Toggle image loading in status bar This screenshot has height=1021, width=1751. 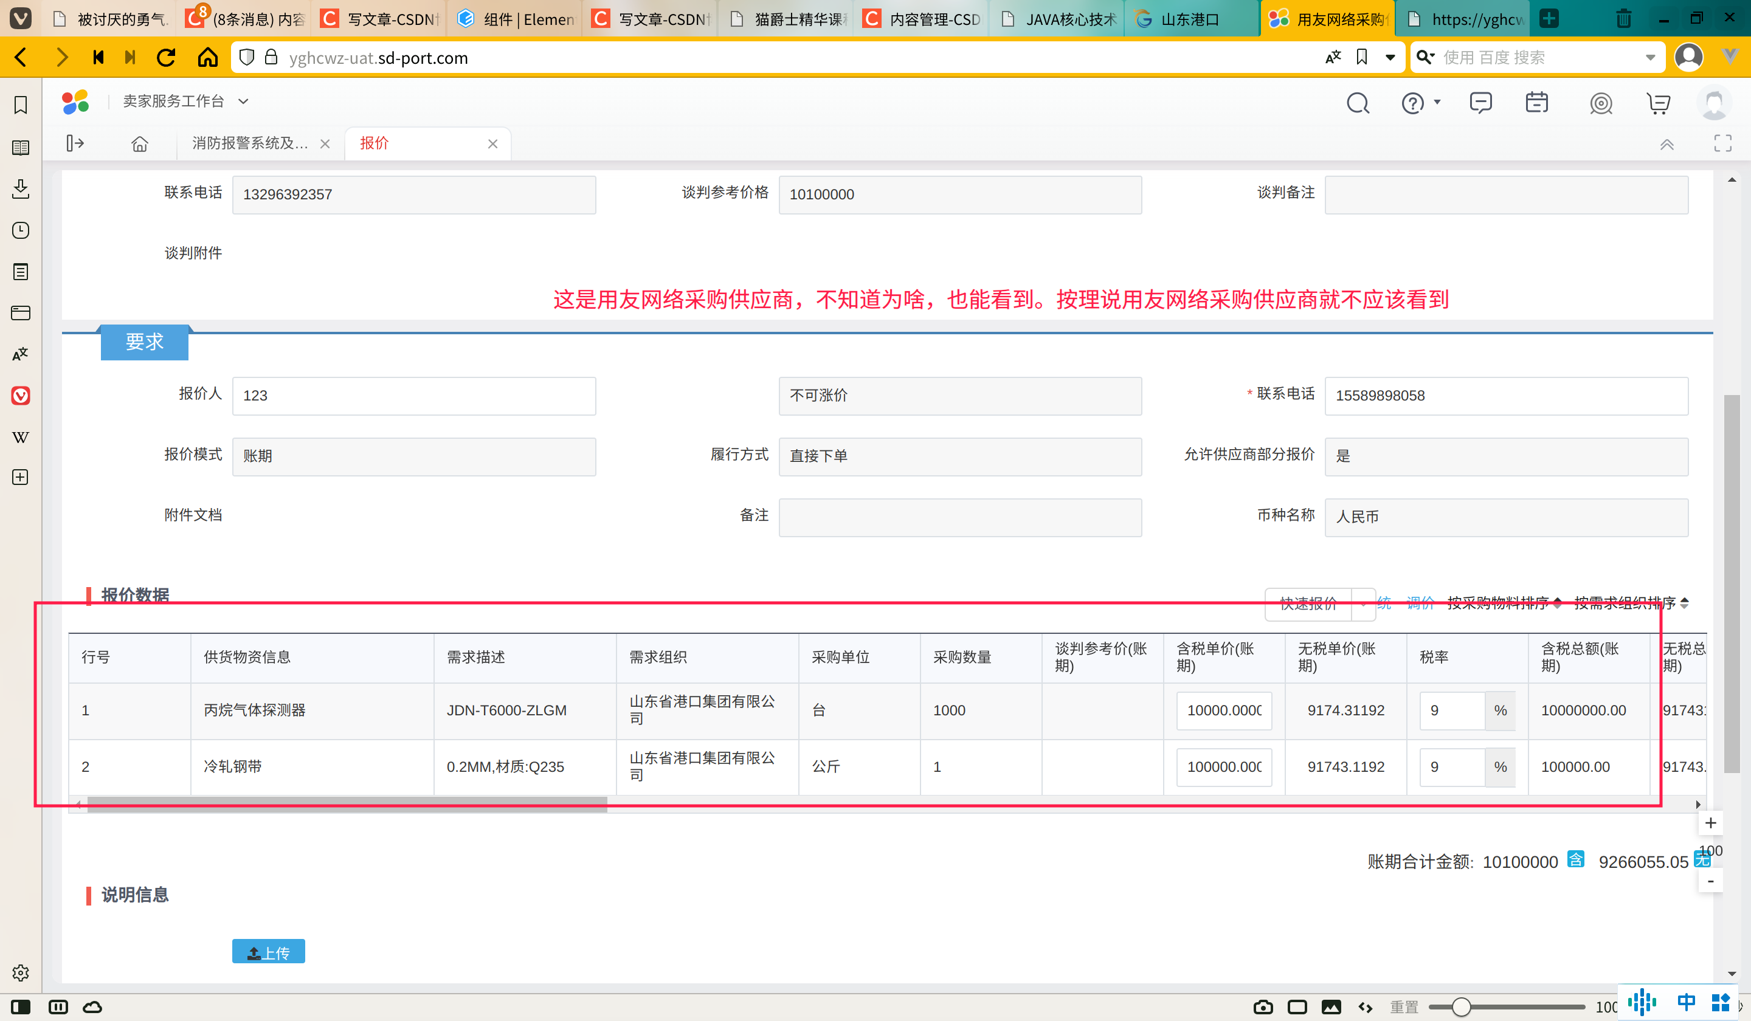pos(1331,1006)
